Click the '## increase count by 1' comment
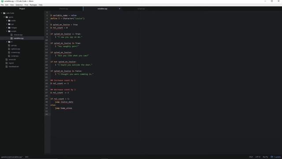282x159 pixels. [x=63, y=80]
